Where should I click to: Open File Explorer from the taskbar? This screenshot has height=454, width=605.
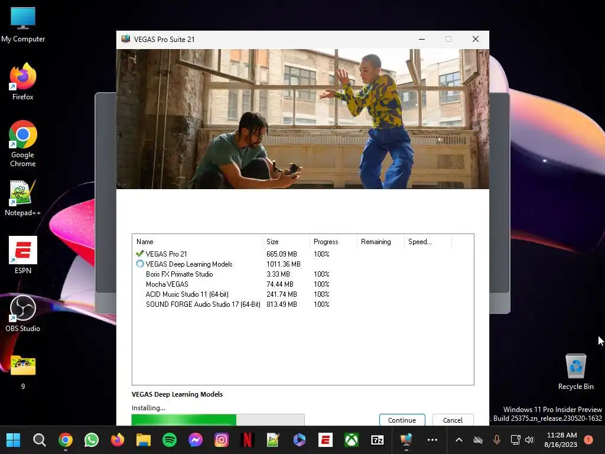(144, 440)
